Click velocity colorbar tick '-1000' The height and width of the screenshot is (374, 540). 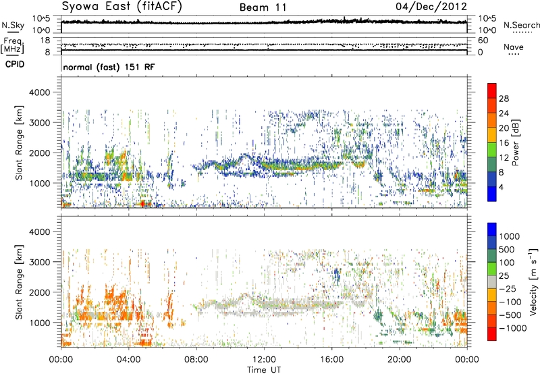512,328
